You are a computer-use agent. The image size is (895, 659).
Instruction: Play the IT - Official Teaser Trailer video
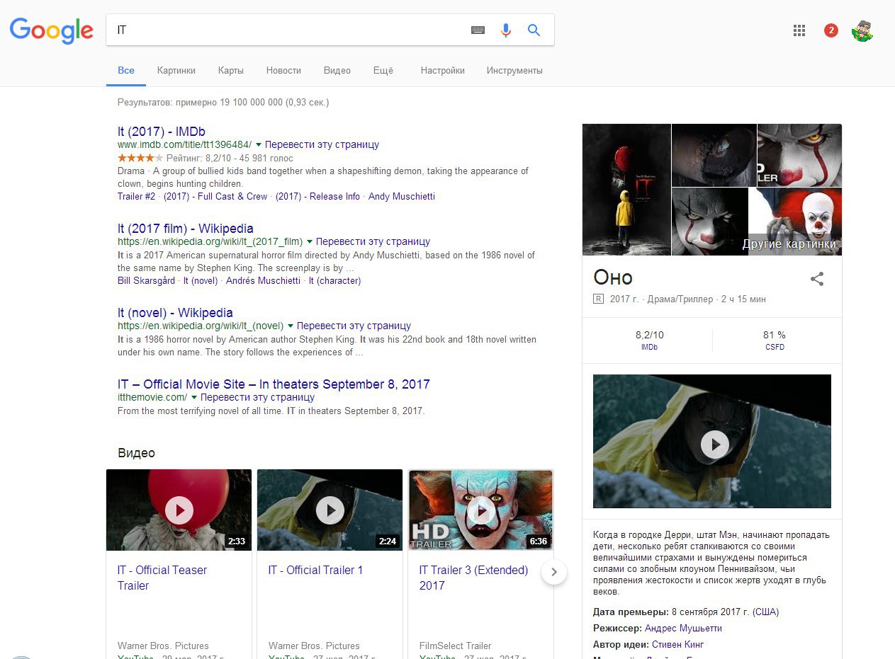(x=179, y=510)
